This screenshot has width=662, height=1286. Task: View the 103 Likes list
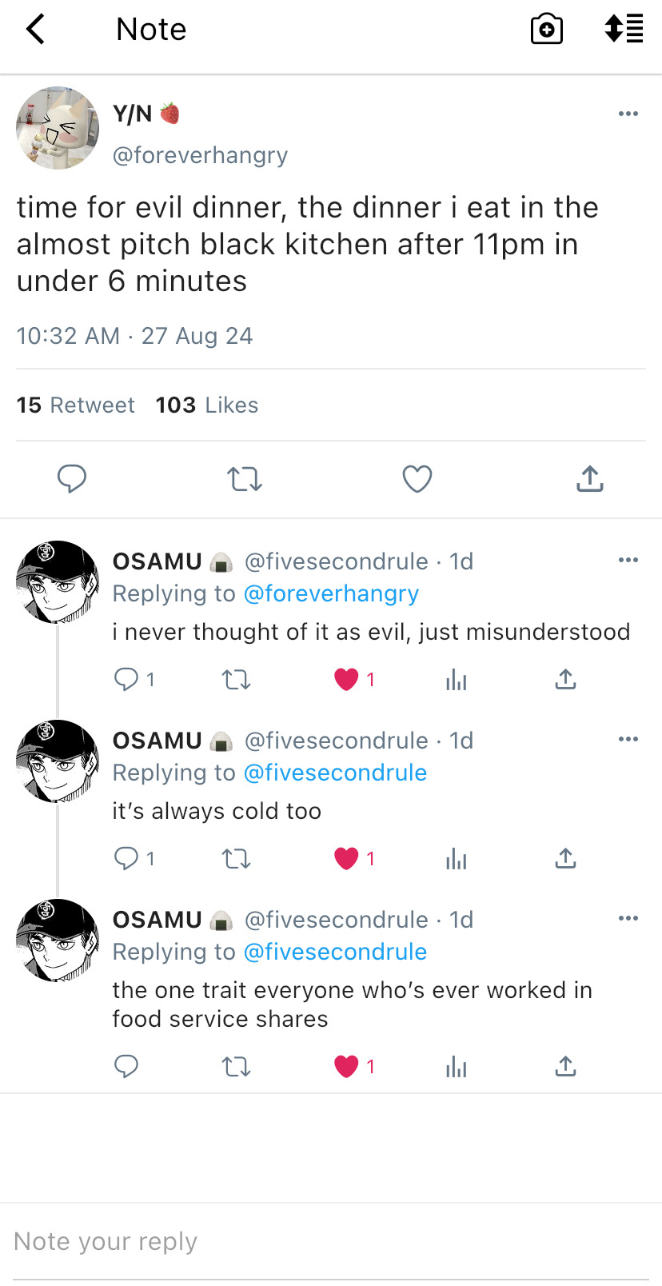coord(207,405)
